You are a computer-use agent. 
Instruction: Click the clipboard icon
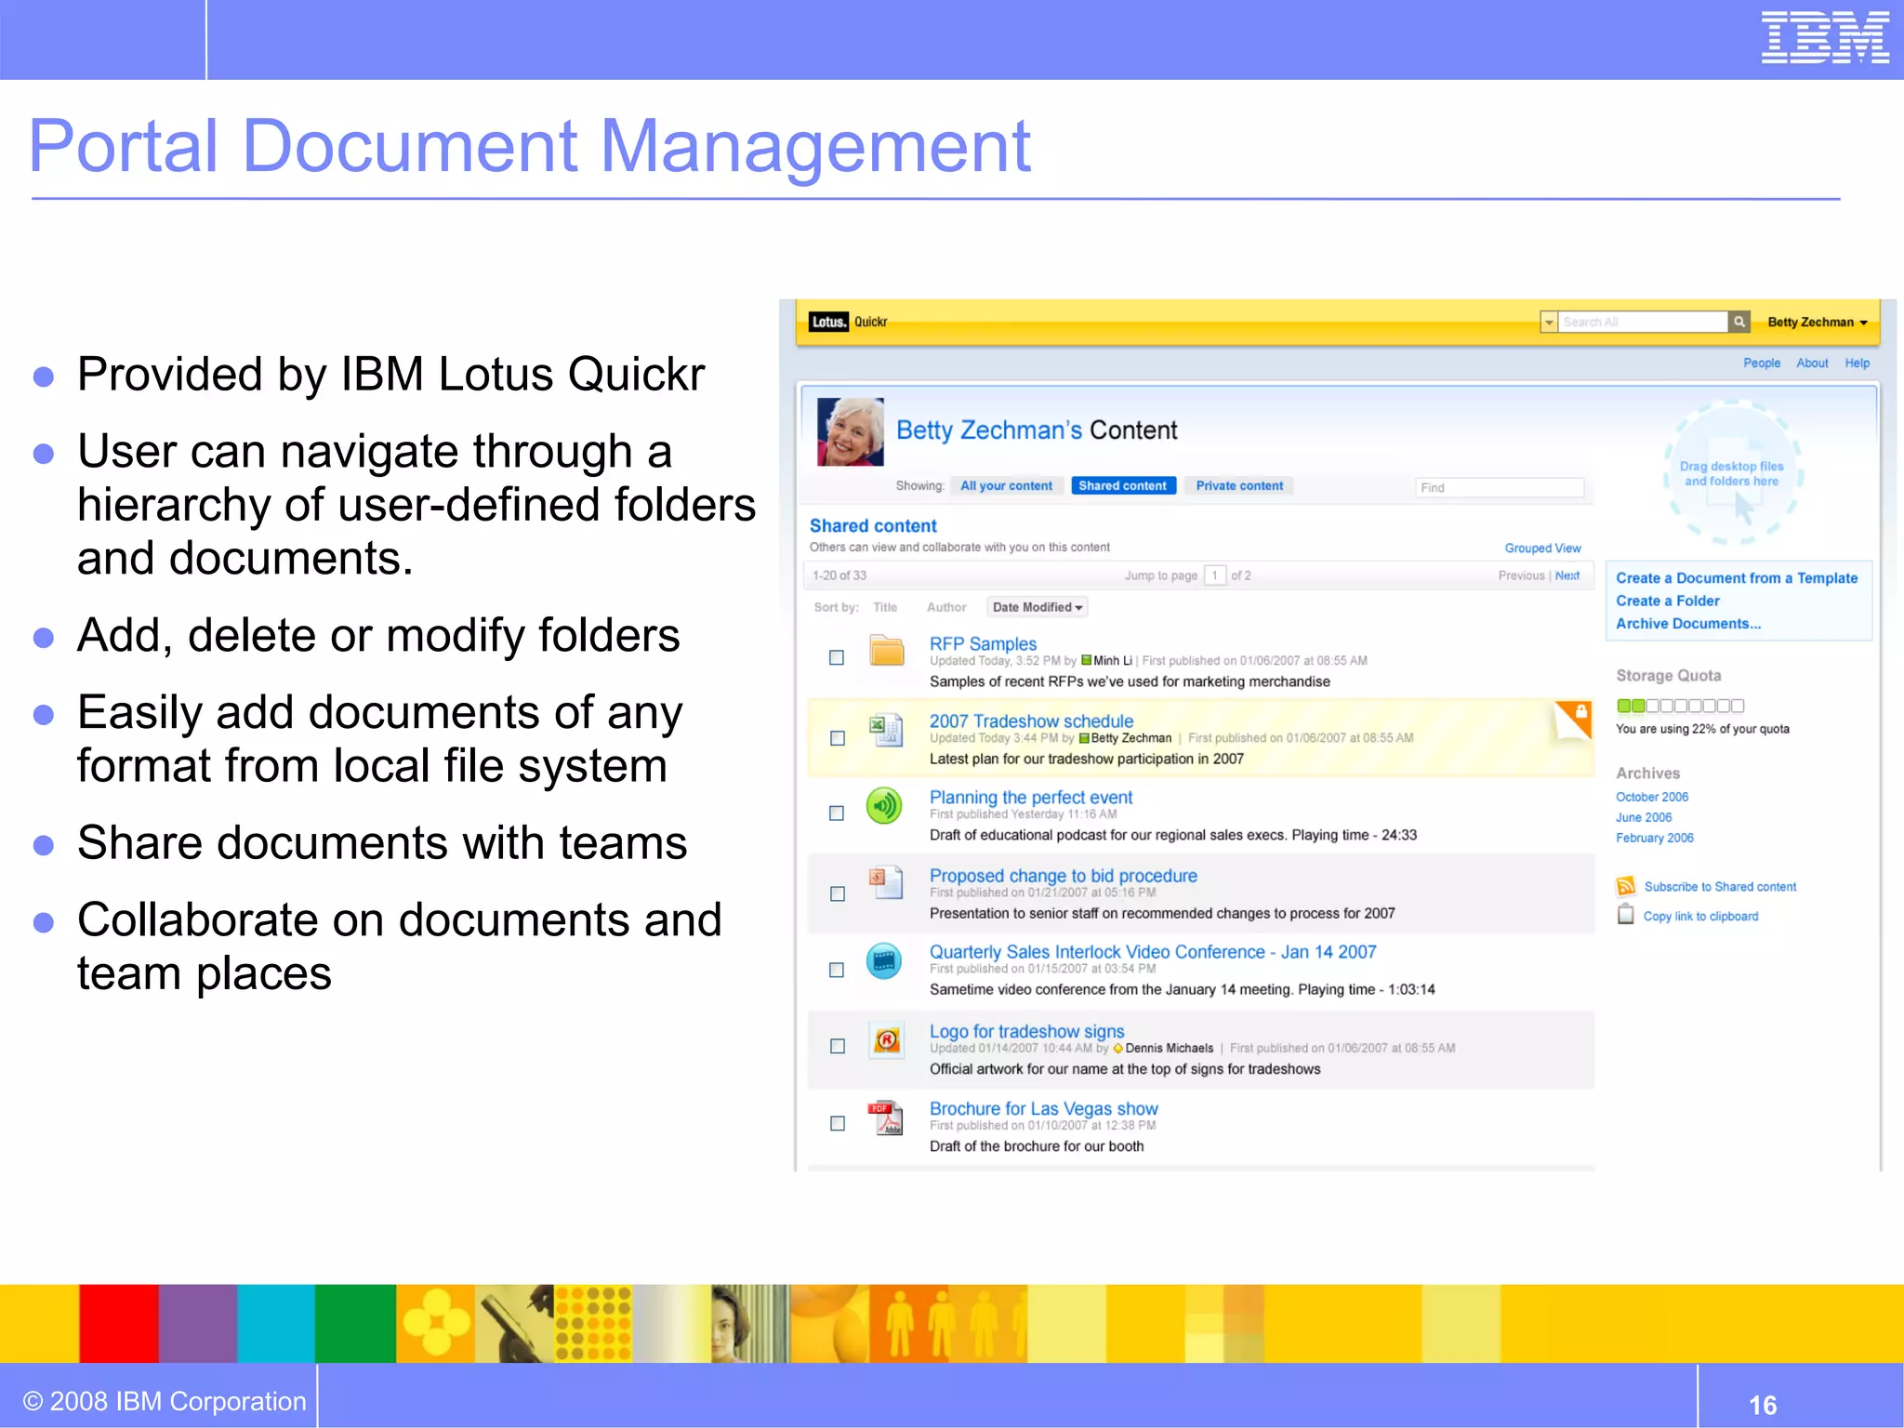(x=1625, y=915)
